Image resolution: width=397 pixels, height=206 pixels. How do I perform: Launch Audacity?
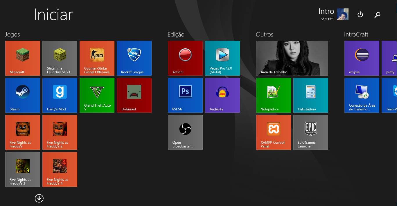(222, 95)
